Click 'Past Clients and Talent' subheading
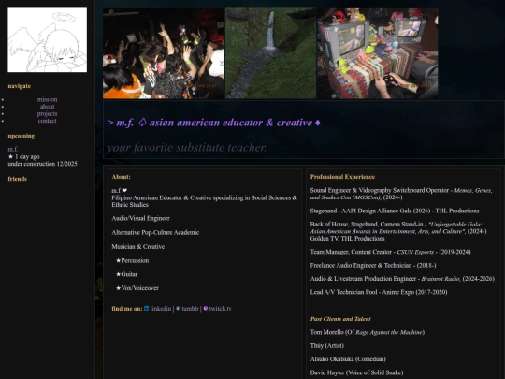Screen dimensions: 505x379 point(340,319)
